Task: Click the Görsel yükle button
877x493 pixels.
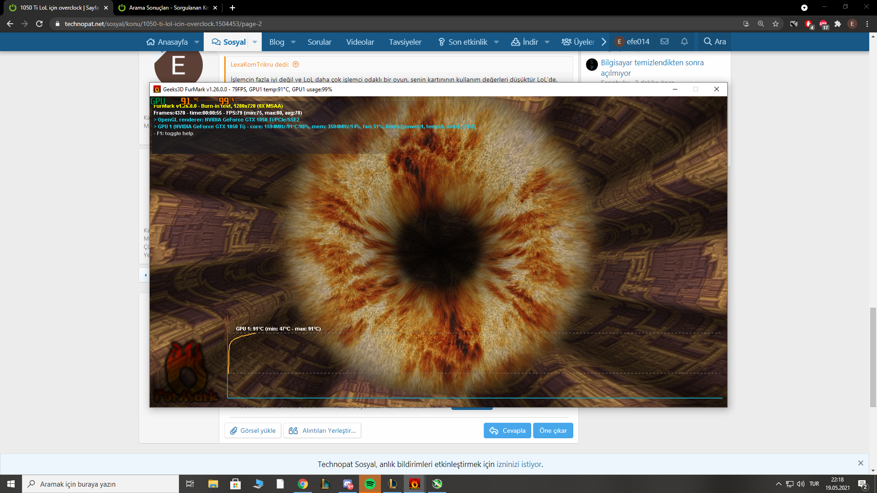Action: [253, 430]
